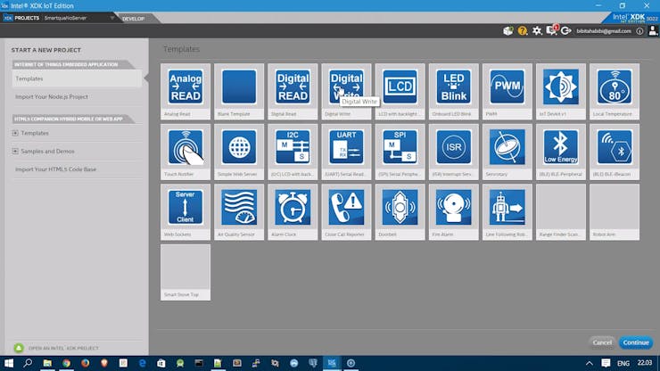Open the user account avatar icon
This screenshot has height=371, width=660.
pyautogui.click(x=653, y=30)
